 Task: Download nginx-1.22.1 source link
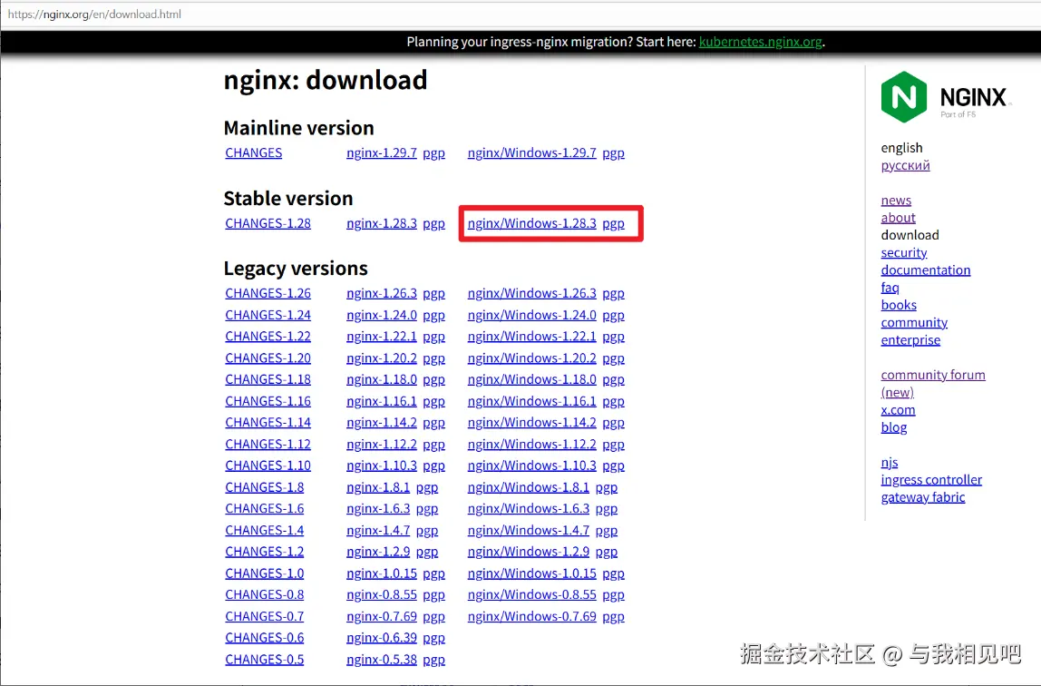pyautogui.click(x=382, y=336)
